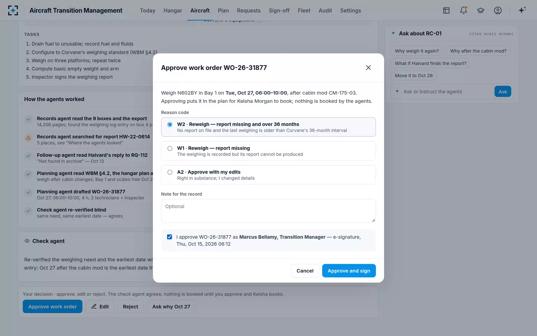537x336 pixels.
Task: Open the graduation cap training icon
Action: 481,10
